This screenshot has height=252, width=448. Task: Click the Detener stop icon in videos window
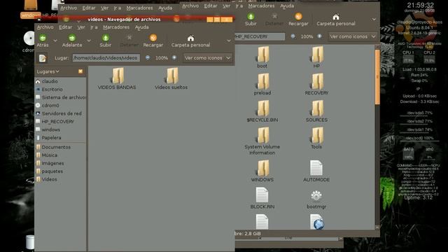129,38
